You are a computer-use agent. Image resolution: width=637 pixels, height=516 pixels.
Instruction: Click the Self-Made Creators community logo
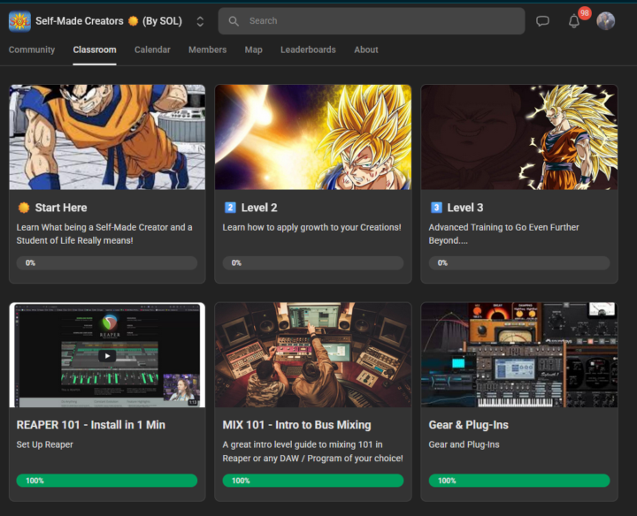(19, 21)
